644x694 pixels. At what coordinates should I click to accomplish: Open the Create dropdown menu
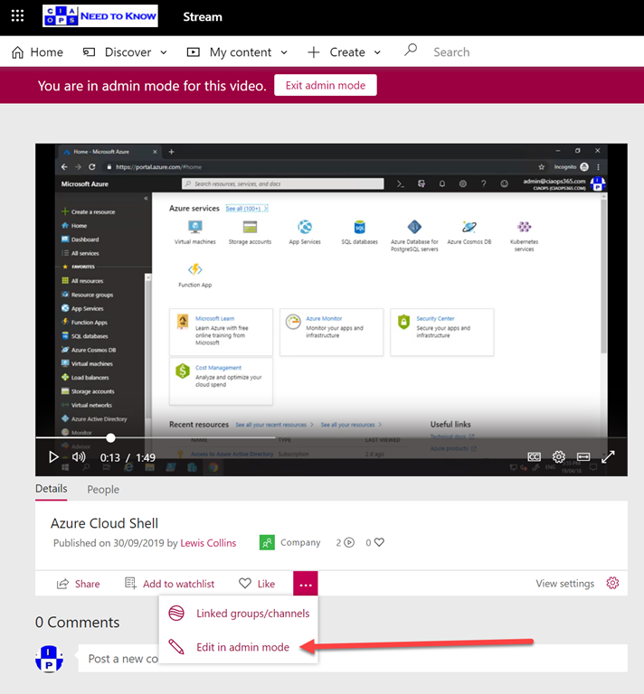344,52
